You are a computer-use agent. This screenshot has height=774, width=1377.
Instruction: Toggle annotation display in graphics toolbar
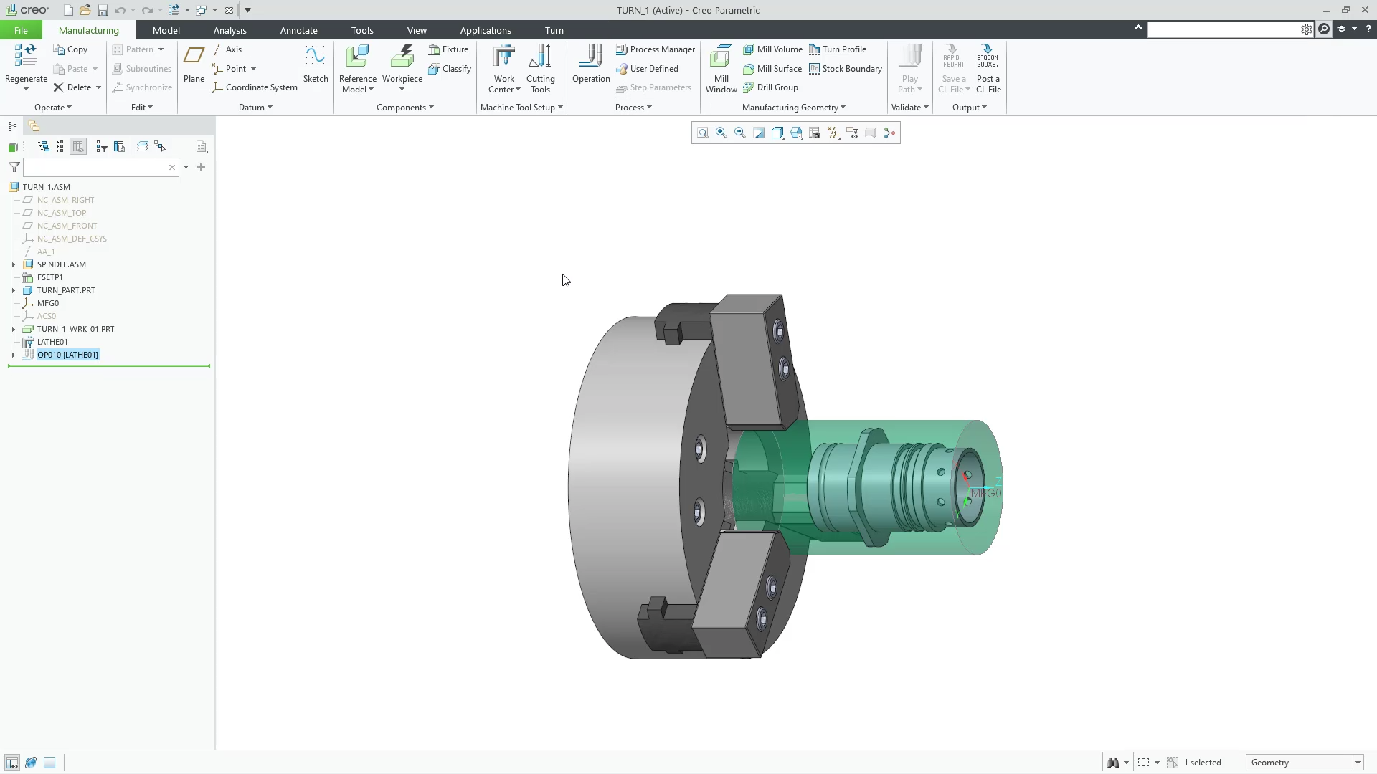[x=852, y=133]
